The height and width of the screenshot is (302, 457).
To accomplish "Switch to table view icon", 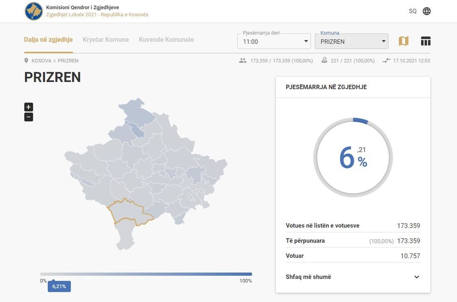I will (425, 41).
